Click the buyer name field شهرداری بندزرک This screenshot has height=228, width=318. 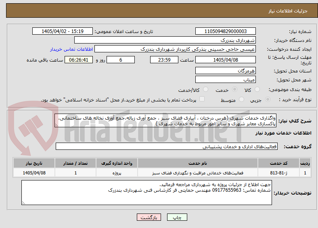tap(165, 40)
